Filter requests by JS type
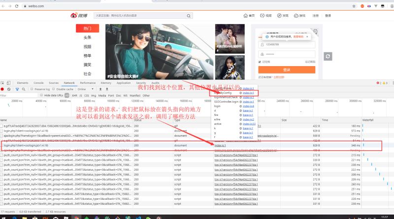The height and width of the screenshot is (219, 394). tap(81, 95)
